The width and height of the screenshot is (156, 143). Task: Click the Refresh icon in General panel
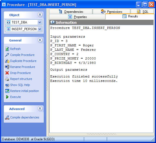click(7, 49)
